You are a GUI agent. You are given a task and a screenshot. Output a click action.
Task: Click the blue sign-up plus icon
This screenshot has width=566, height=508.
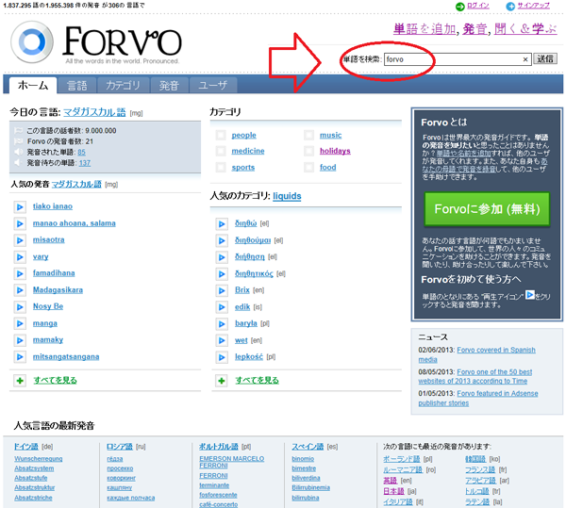click(x=510, y=7)
